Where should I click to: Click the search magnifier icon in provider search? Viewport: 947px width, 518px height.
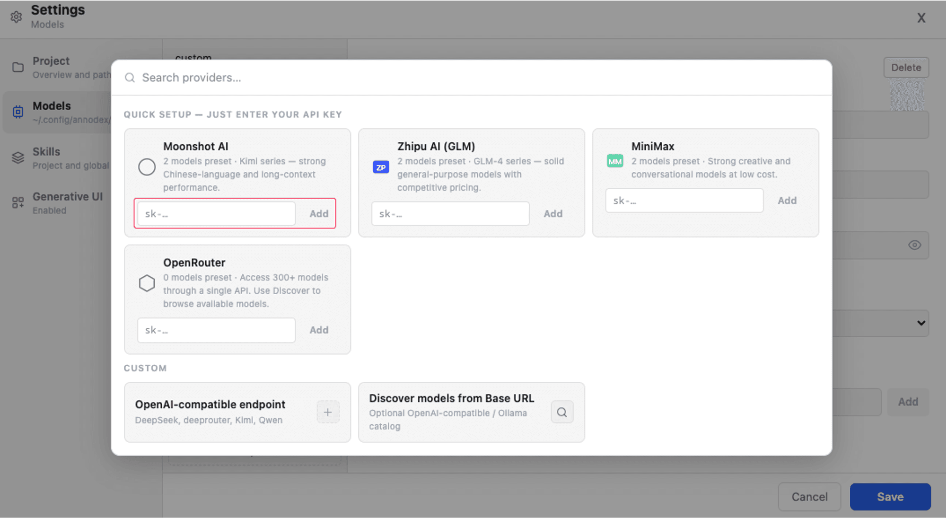[x=130, y=78]
